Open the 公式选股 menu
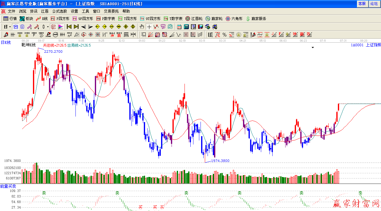 tap(59, 11)
